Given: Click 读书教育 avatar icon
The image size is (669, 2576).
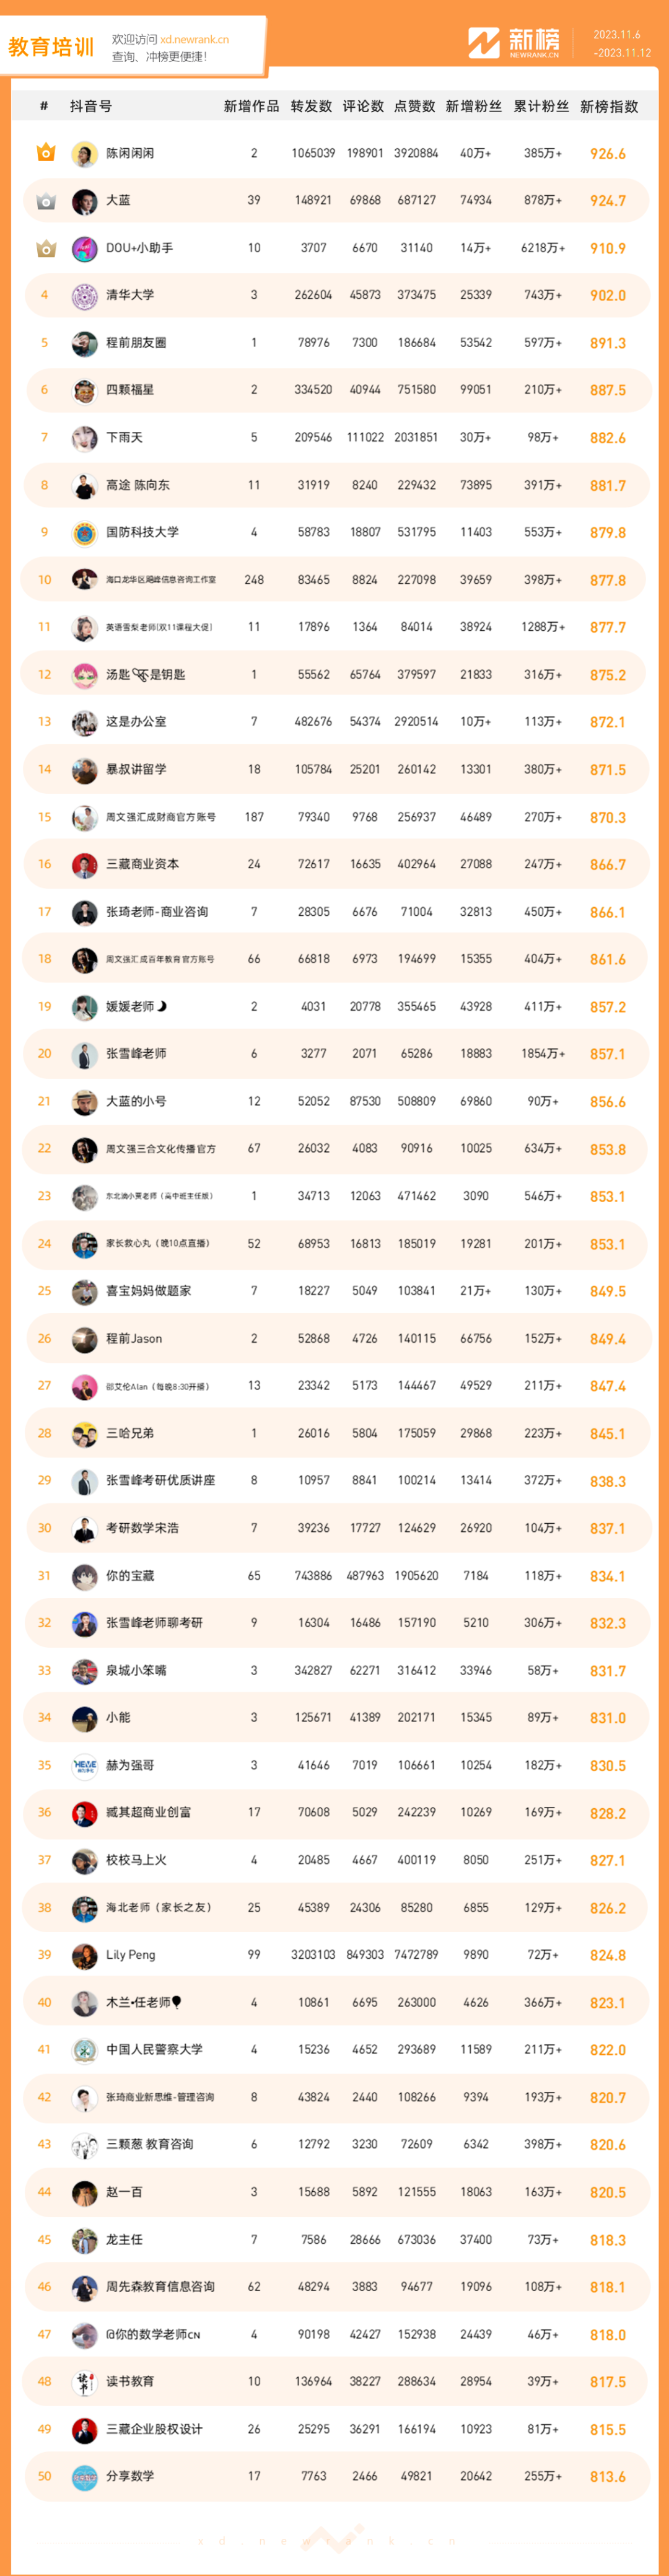Looking at the screenshot, I should [x=85, y=2381].
